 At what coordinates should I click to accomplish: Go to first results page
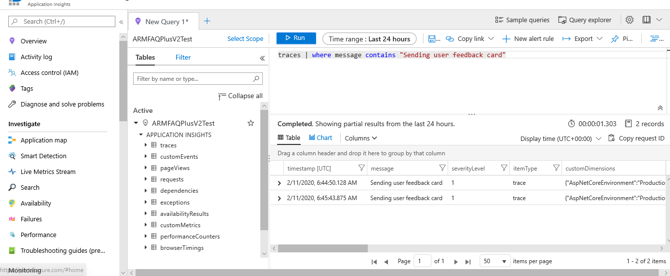(x=374, y=262)
